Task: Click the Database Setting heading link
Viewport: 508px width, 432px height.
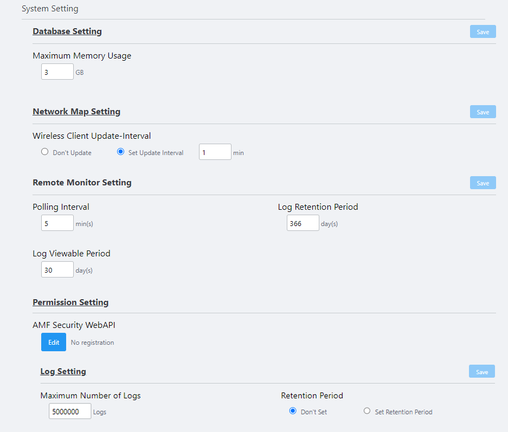Action: (67, 31)
